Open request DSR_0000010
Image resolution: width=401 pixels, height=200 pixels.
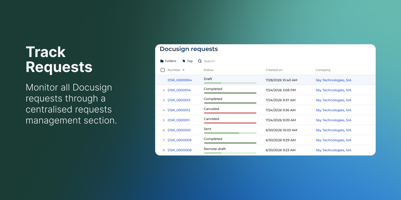pos(179,130)
